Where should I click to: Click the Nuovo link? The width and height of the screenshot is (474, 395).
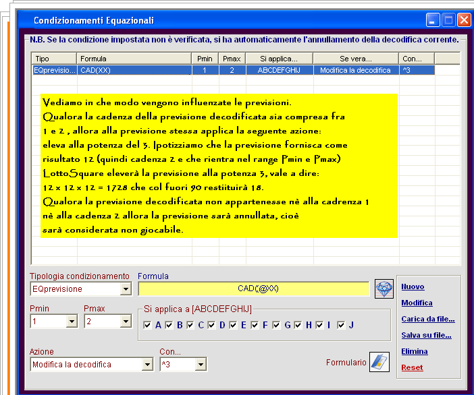pos(413,286)
